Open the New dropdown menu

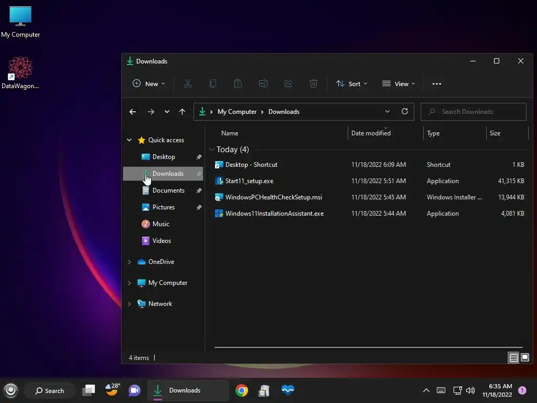[149, 83]
